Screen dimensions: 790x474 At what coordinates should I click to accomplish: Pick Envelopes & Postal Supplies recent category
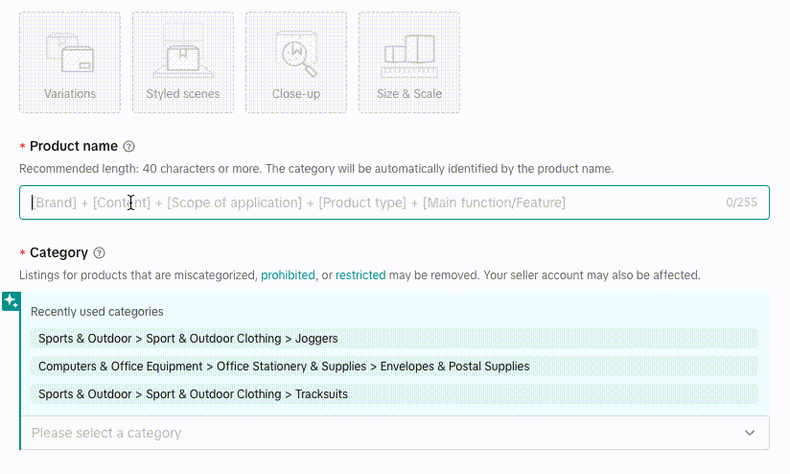394,367
